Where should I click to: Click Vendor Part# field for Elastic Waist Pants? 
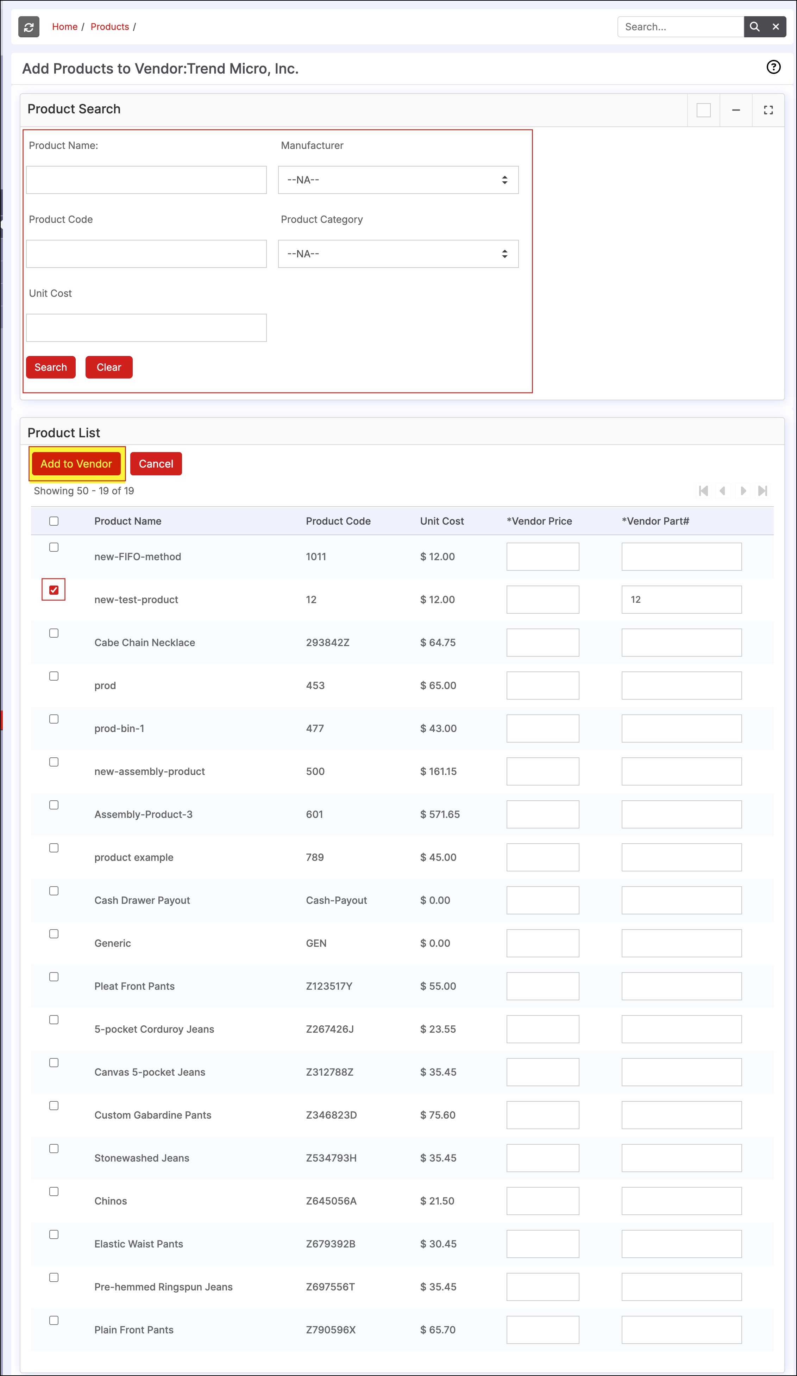coord(681,1244)
